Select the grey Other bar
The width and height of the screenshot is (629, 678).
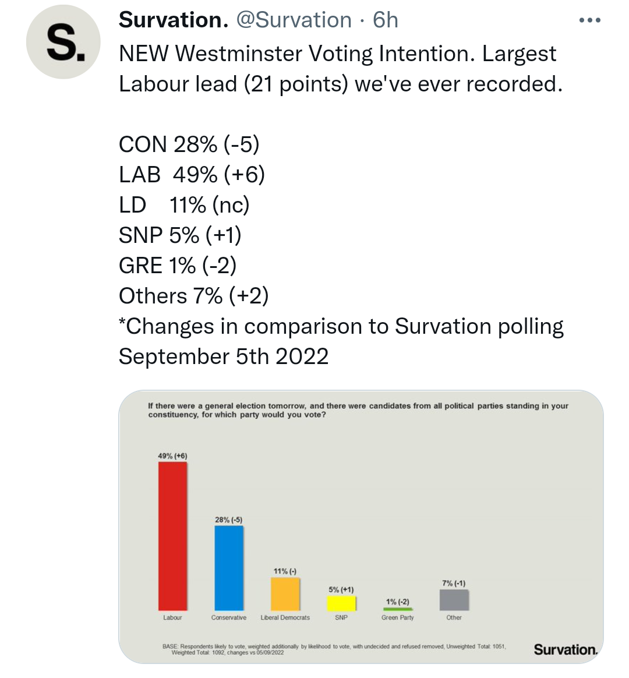tap(454, 600)
